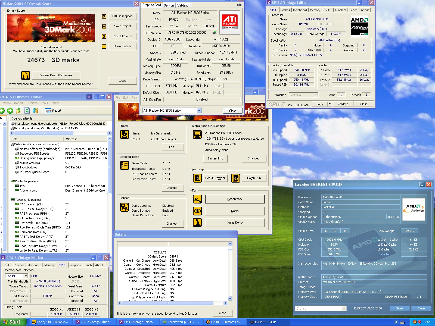Click Details window vertical scroll down arrow
Screen dimensions: 435x326
(230, 298)
